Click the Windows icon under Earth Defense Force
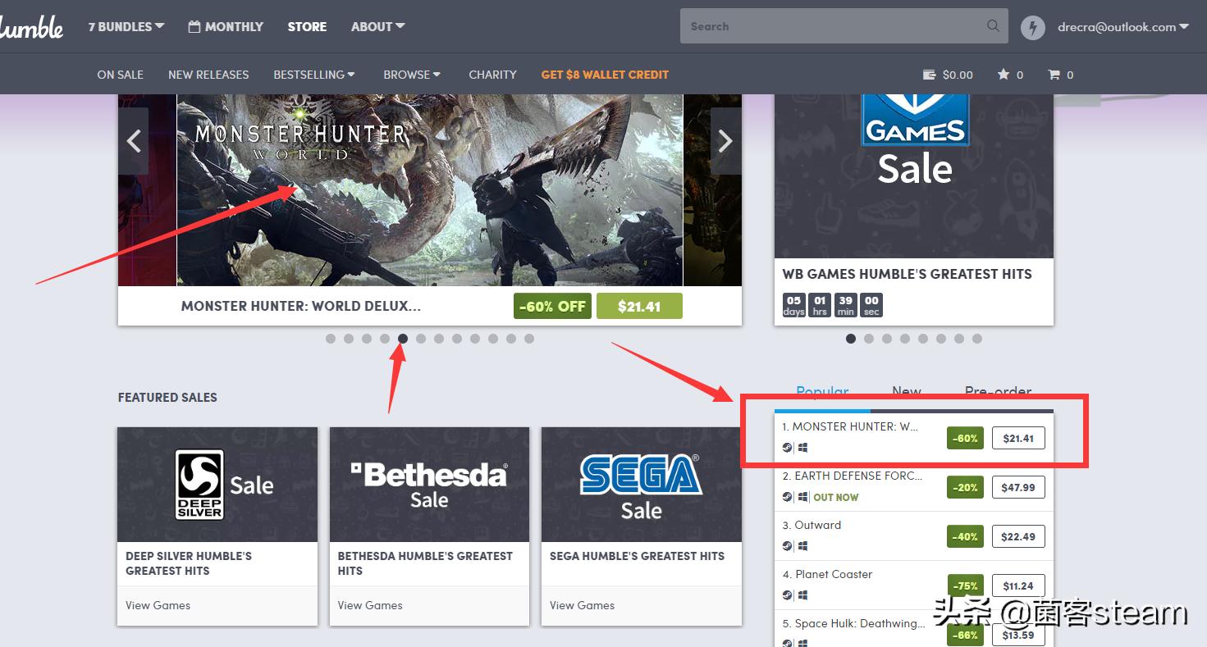The image size is (1207, 647). tap(803, 497)
